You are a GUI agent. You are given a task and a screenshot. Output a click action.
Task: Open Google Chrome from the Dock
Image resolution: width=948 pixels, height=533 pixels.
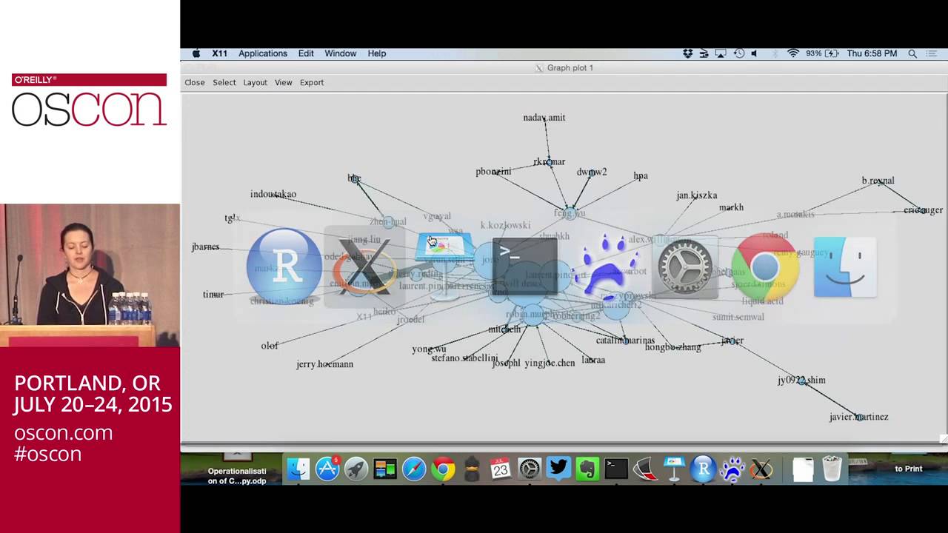coord(443,469)
